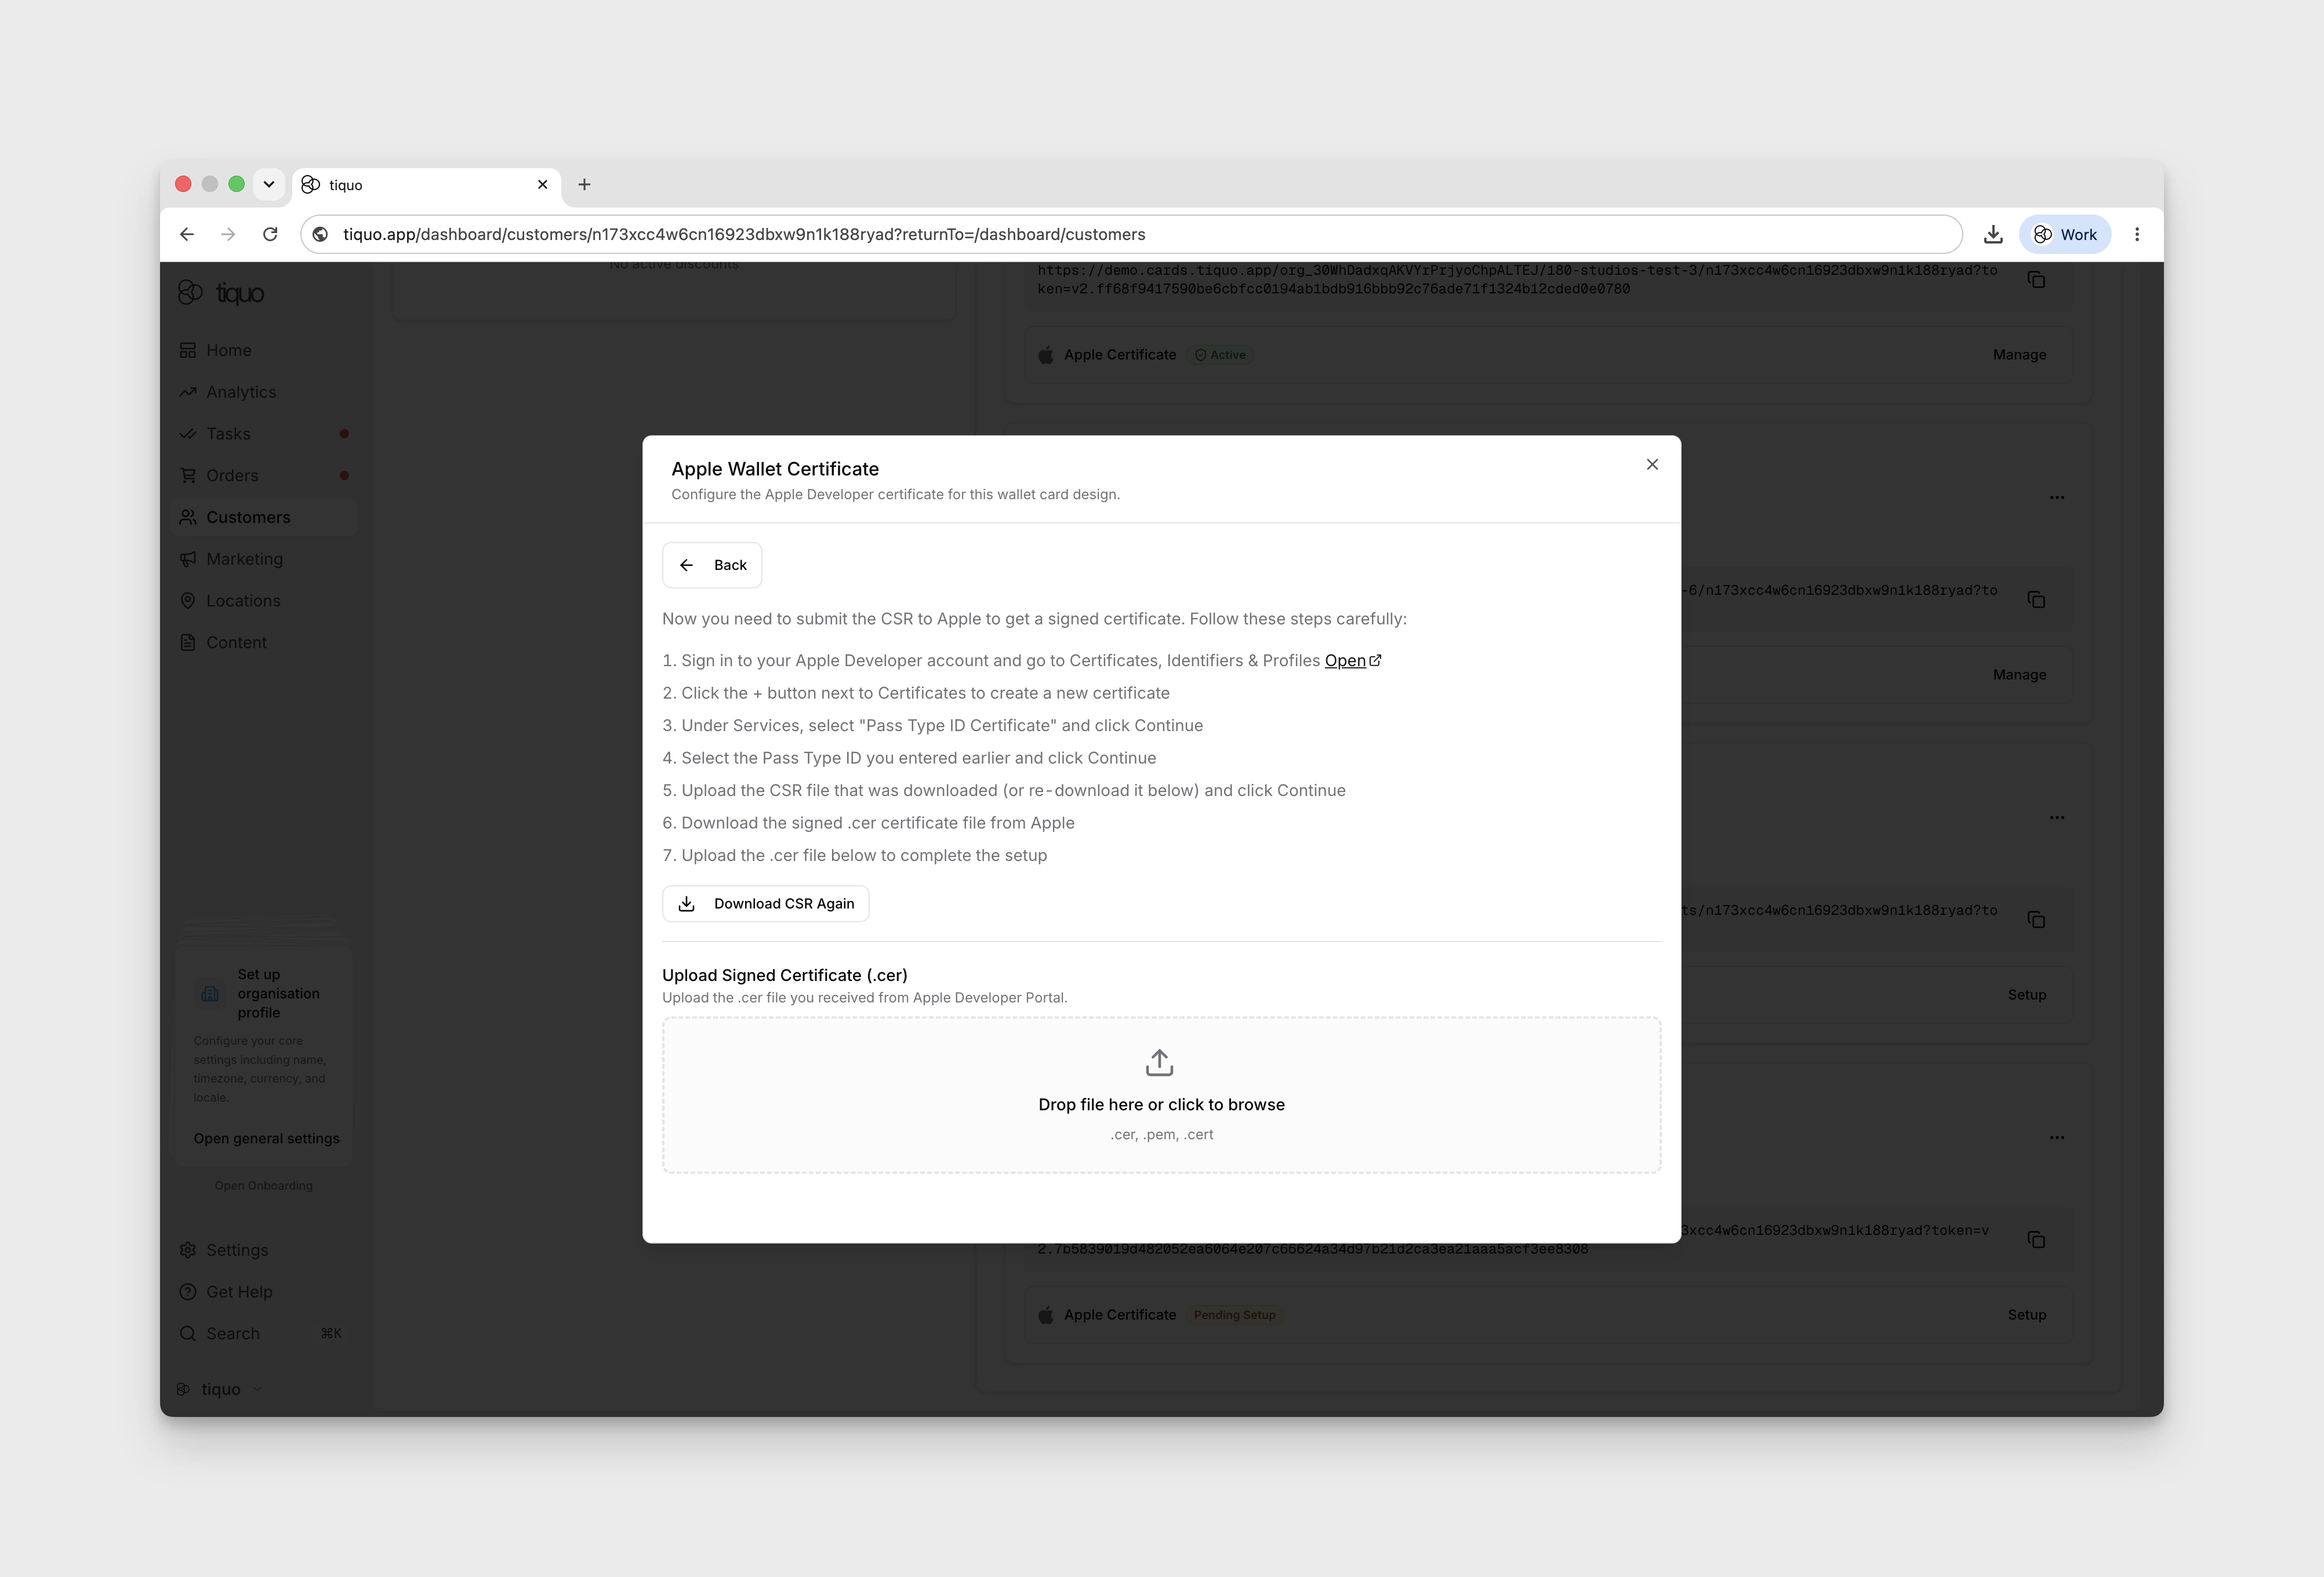Close the tiquo browser tab
This screenshot has height=1577, width=2324.
(542, 184)
